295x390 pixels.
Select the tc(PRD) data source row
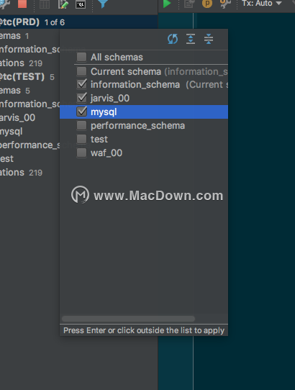78,22
